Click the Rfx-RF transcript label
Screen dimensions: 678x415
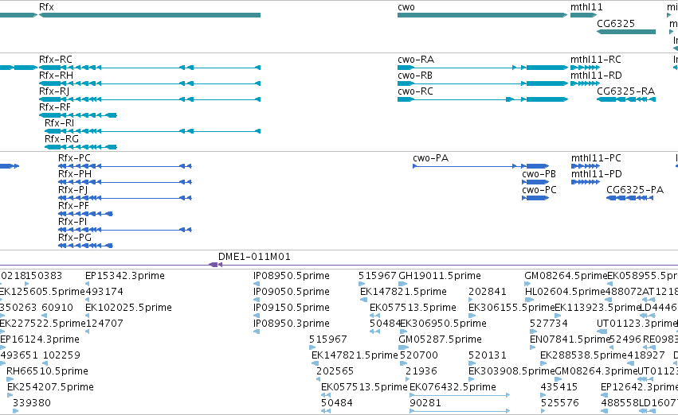[x=54, y=107]
